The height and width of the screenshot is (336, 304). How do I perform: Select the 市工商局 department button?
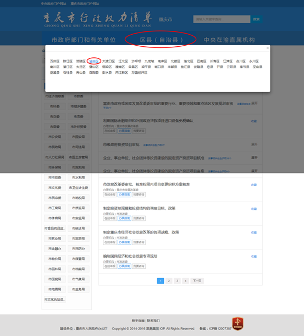55,208
